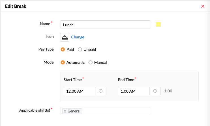Click the General shift tag label
The image size is (210, 126).
74,111
